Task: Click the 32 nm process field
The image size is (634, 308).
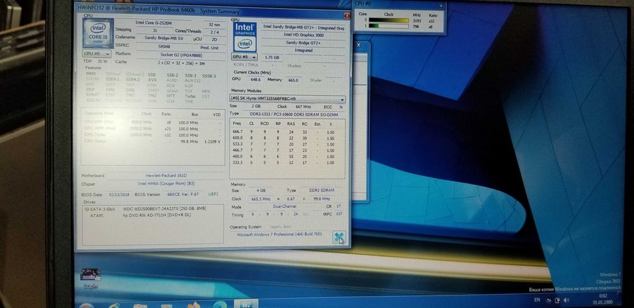Action: point(214,23)
